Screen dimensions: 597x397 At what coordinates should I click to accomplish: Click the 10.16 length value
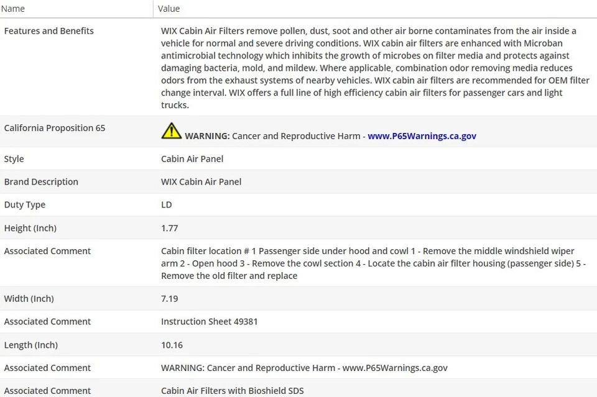tap(172, 345)
